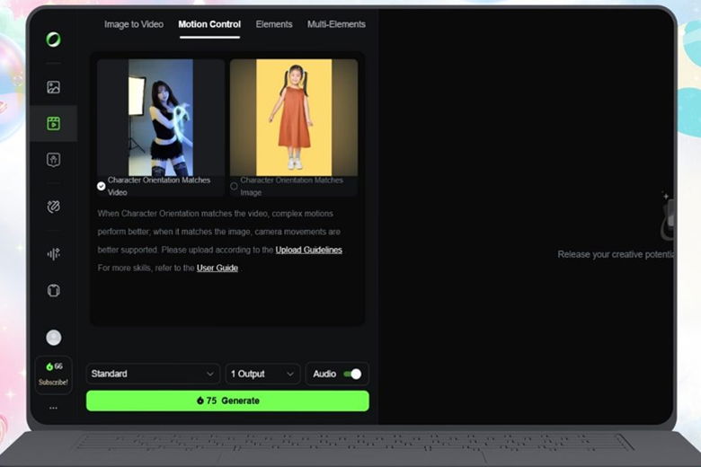Open the upload box sidebar icon
Viewport: 701px width, 467px height.
point(53,160)
